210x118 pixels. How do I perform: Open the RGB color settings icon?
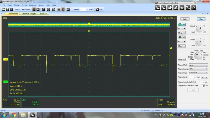pyautogui.click(x=43, y=9)
